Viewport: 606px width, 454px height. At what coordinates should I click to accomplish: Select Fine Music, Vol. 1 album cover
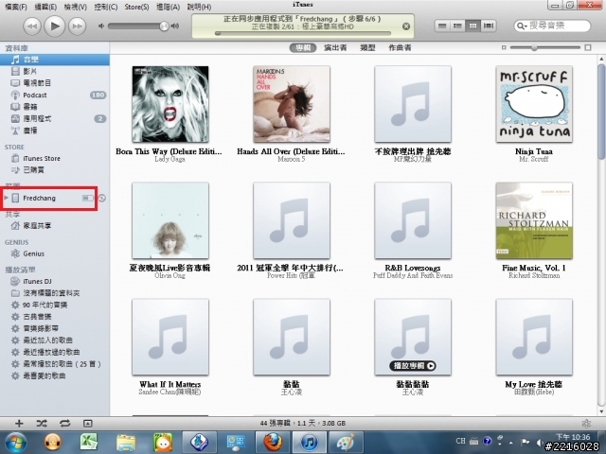pyautogui.click(x=534, y=220)
